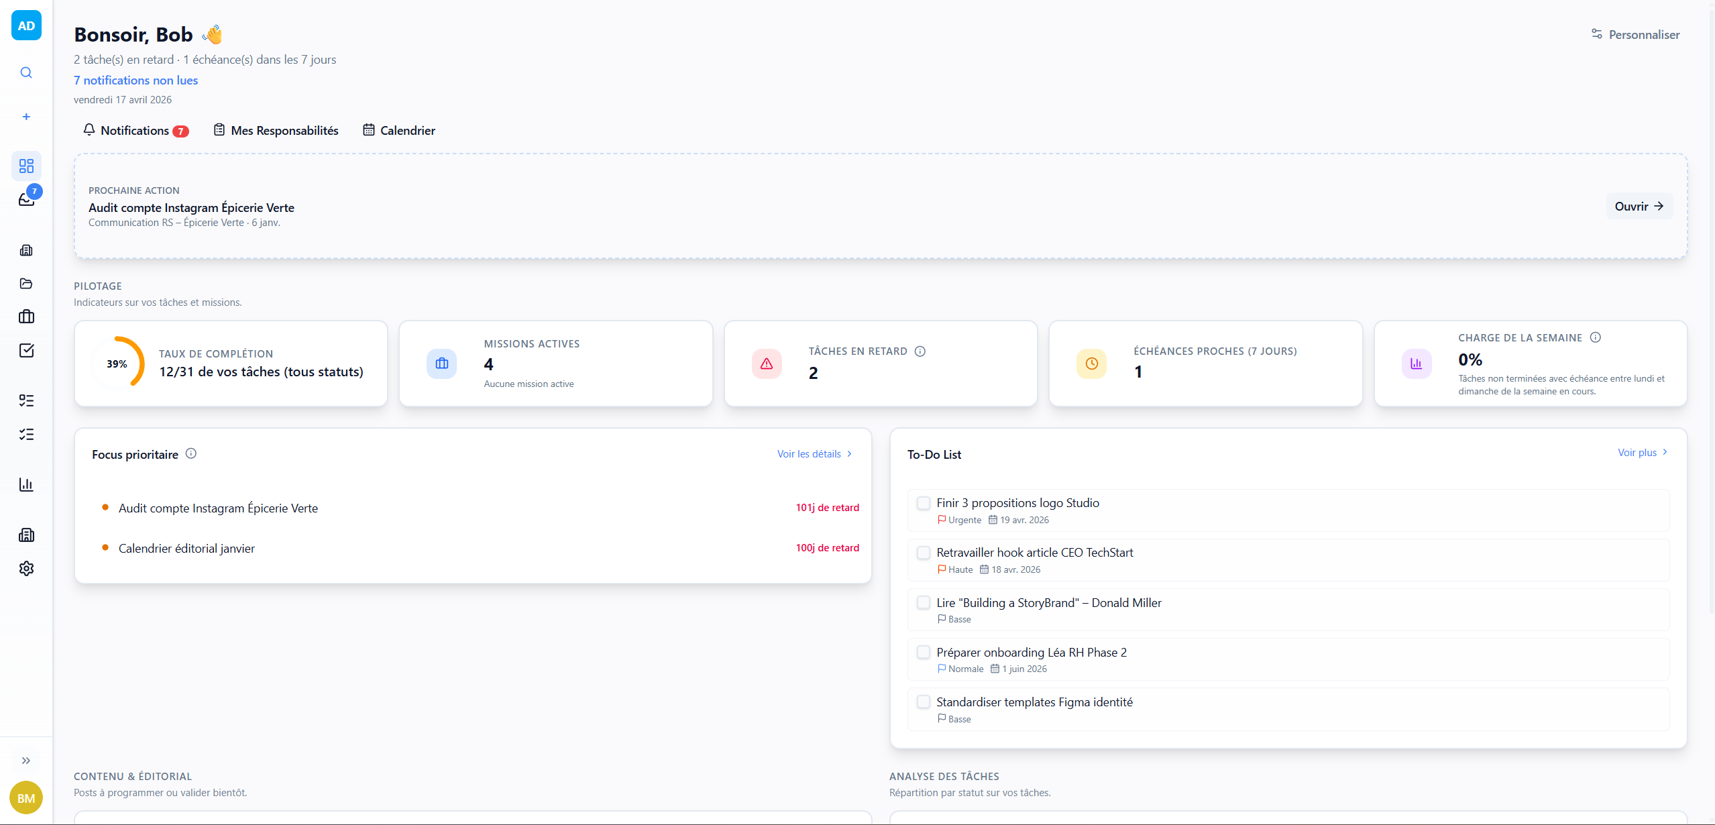The width and height of the screenshot is (1715, 825).
Task: Click info icon next to Tâches en retard
Action: pos(920,351)
